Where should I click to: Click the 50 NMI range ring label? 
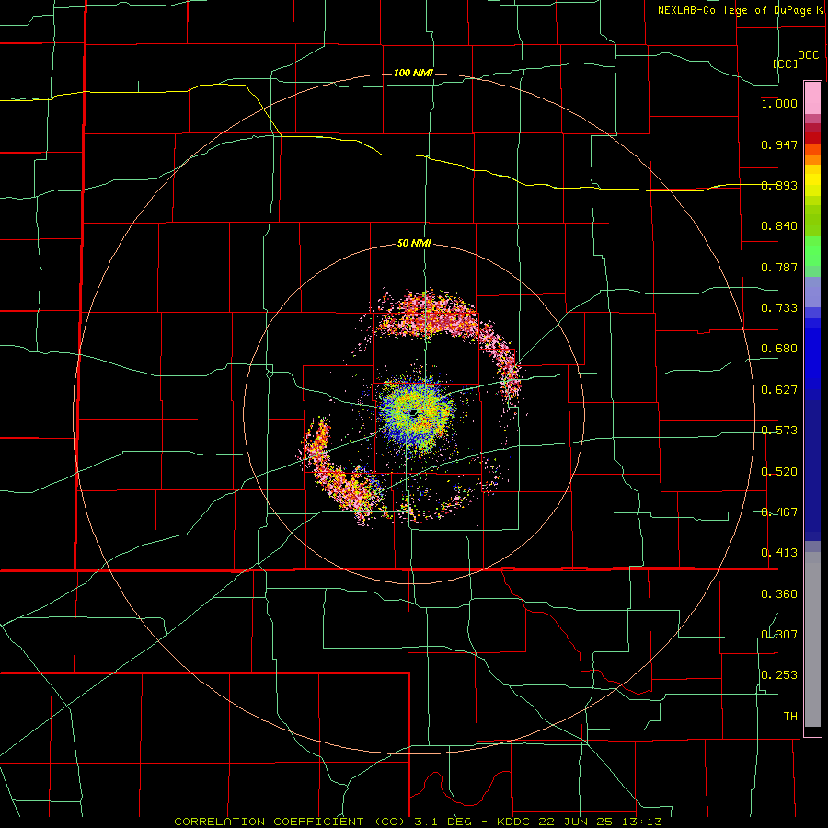(414, 243)
